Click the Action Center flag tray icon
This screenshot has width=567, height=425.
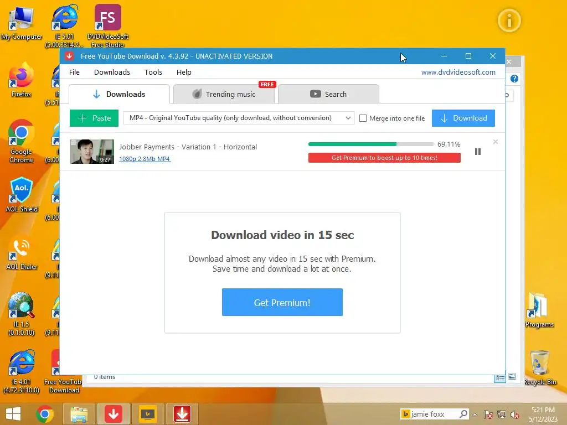pyautogui.click(x=488, y=414)
